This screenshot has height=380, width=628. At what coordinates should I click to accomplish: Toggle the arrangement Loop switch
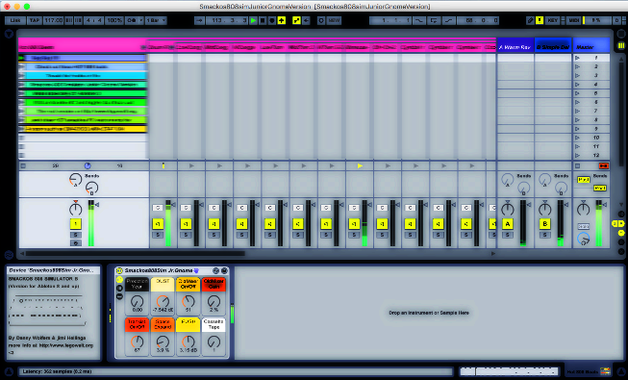point(434,20)
